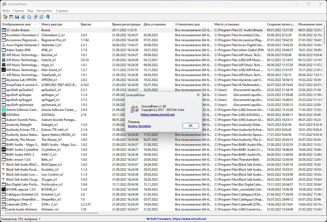Image resolution: width=327 pixels, height=222 pixels.
Task: Click the Exit door toolbar icon
Action: click(47, 17)
